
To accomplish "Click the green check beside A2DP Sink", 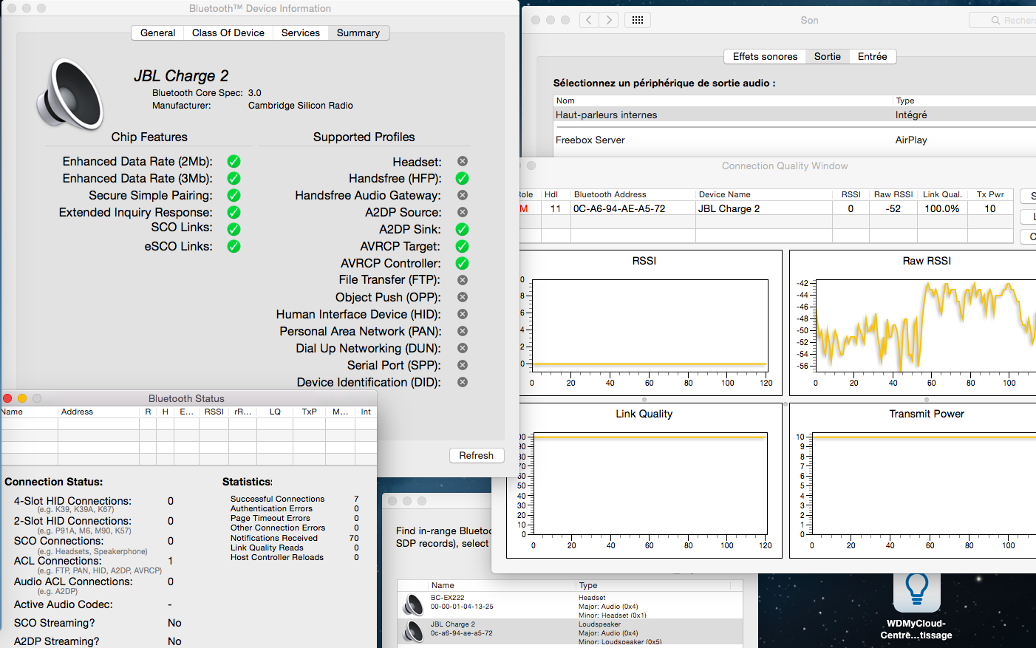I will tap(463, 229).
